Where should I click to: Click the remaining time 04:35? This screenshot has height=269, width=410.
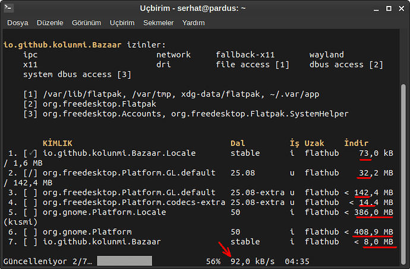tap(297, 261)
